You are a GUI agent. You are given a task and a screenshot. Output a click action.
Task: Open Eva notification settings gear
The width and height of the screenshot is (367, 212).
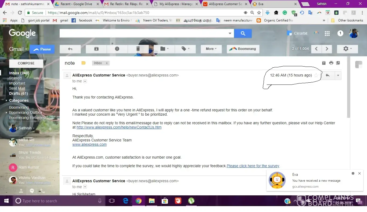(353, 173)
